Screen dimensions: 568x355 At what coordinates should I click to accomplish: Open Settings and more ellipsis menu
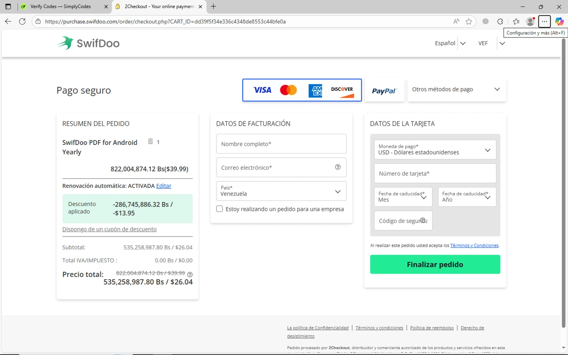(544, 22)
